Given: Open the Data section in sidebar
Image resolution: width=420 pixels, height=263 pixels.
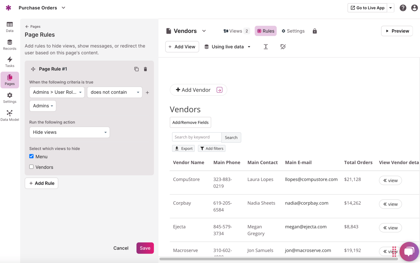Looking at the screenshot, I should coord(10,27).
